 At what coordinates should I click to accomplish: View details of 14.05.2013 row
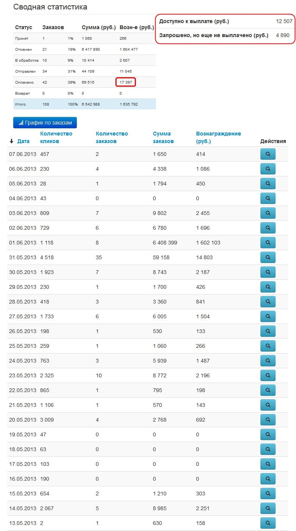(268, 508)
